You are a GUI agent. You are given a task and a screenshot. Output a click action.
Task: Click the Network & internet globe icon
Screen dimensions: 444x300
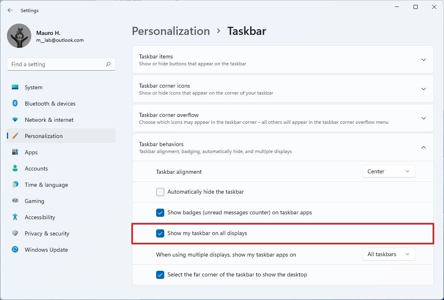pyautogui.click(x=15, y=120)
